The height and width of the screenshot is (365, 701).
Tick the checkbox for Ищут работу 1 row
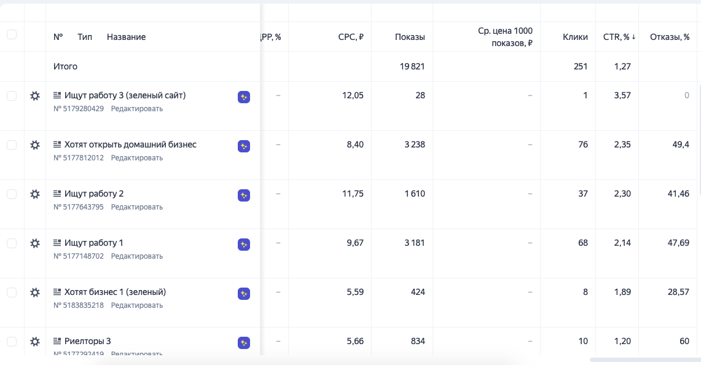pyautogui.click(x=12, y=243)
